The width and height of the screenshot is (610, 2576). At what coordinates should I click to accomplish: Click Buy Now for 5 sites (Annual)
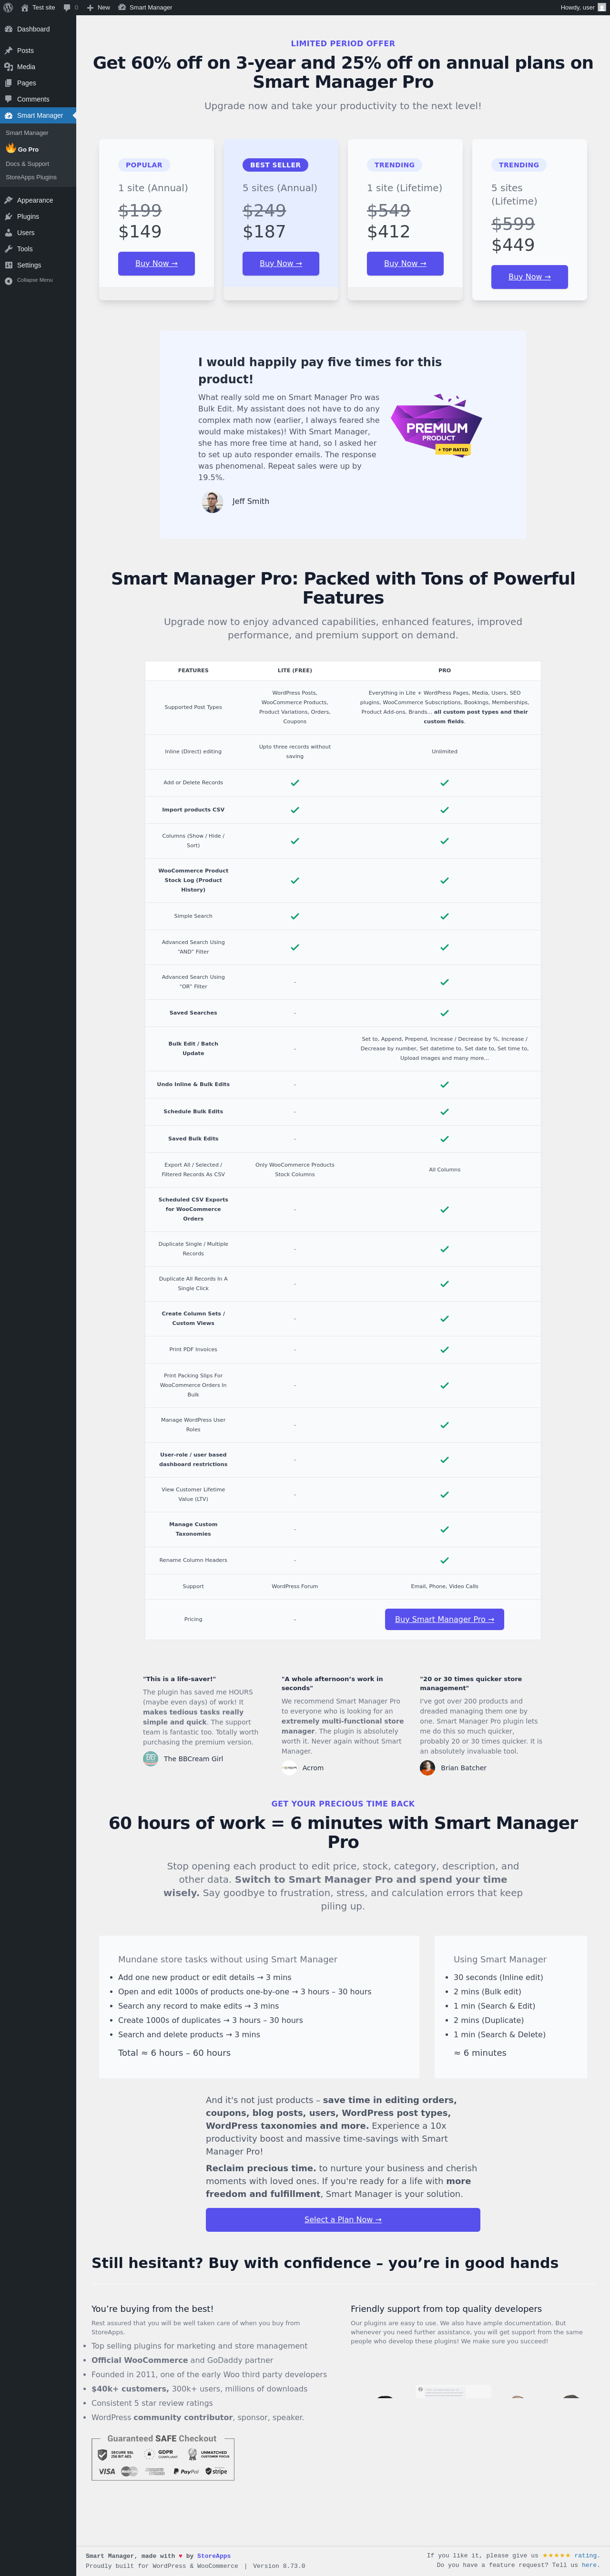[x=280, y=263]
